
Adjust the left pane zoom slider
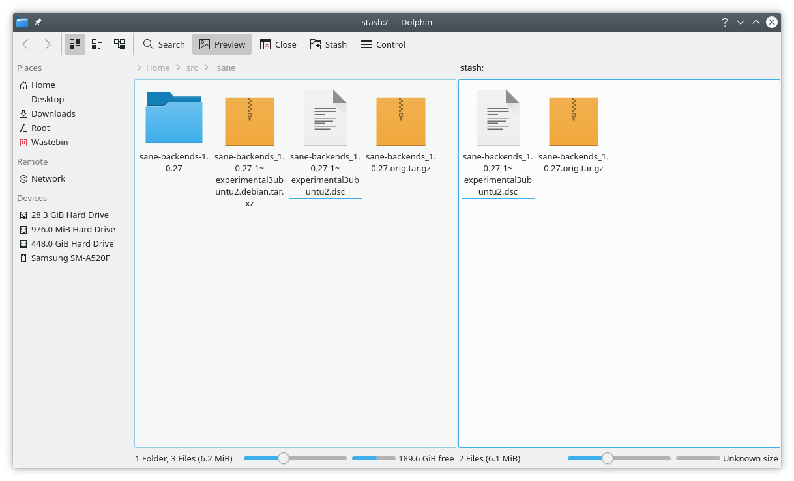(x=284, y=458)
